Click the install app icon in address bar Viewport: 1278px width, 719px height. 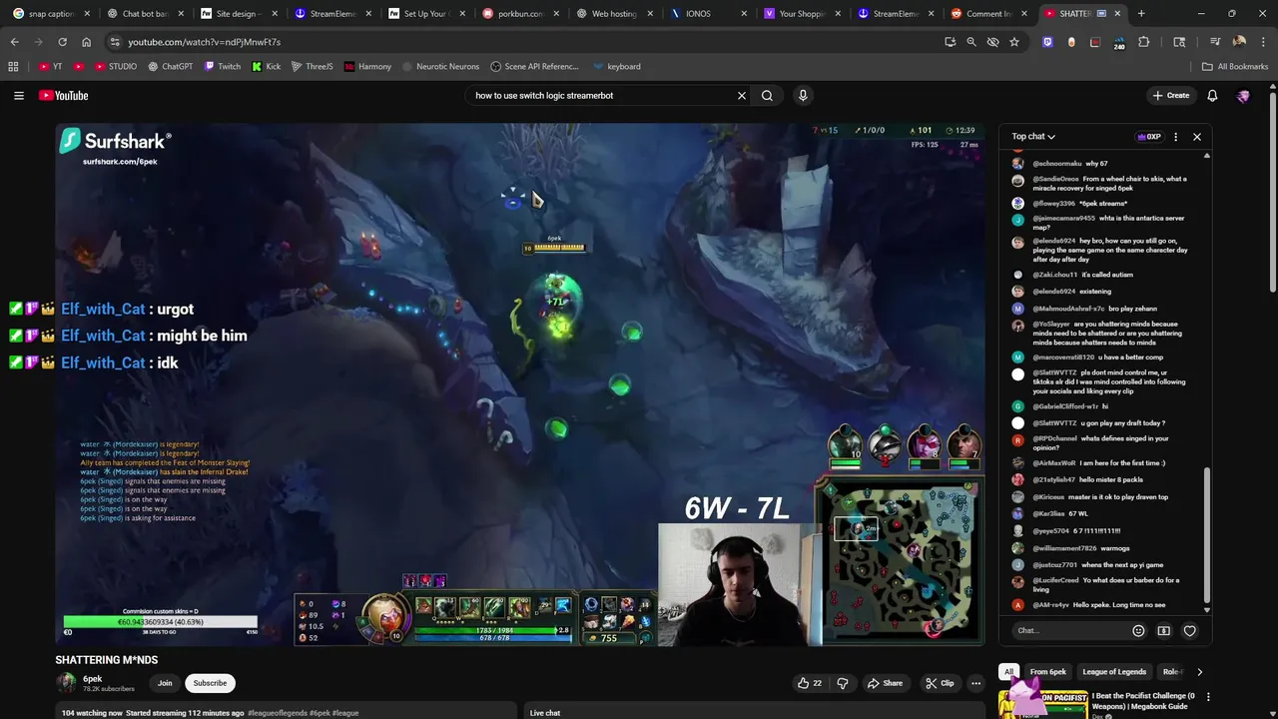tap(950, 42)
